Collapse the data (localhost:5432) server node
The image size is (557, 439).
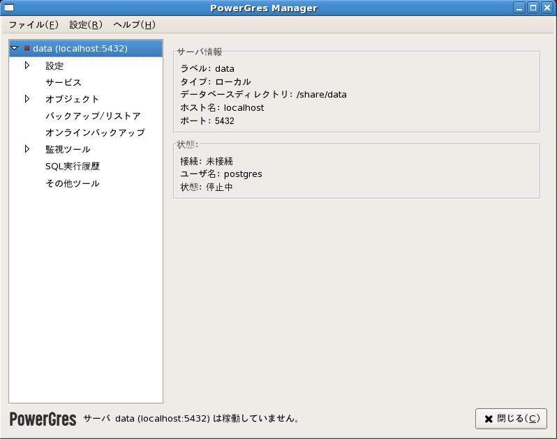(14, 48)
